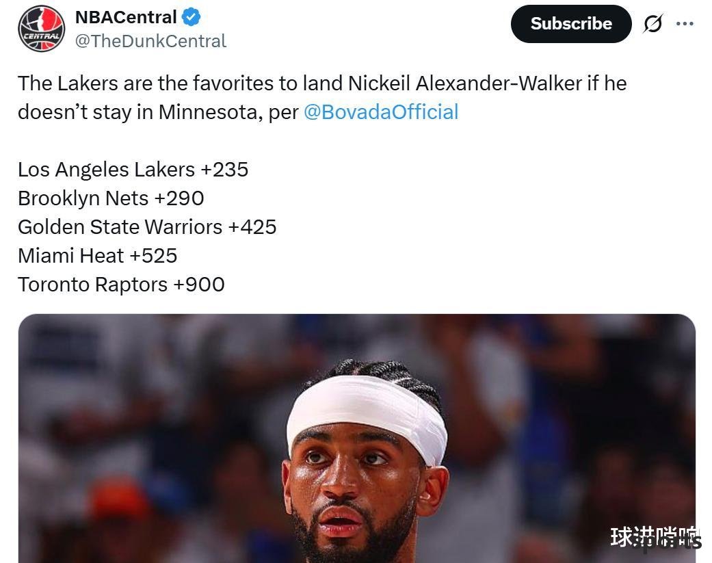The image size is (712, 563).
Task: Open the NBACentral profile avatar
Action: pos(41,29)
